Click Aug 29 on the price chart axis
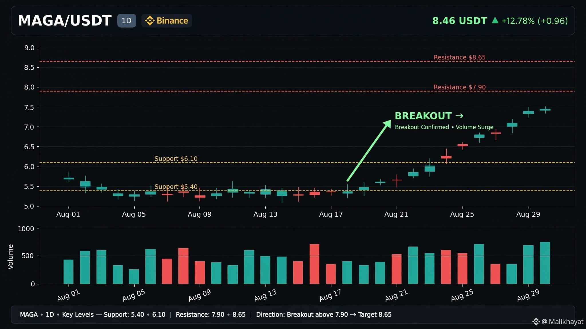The image size is (586, 329). (528, 214)
